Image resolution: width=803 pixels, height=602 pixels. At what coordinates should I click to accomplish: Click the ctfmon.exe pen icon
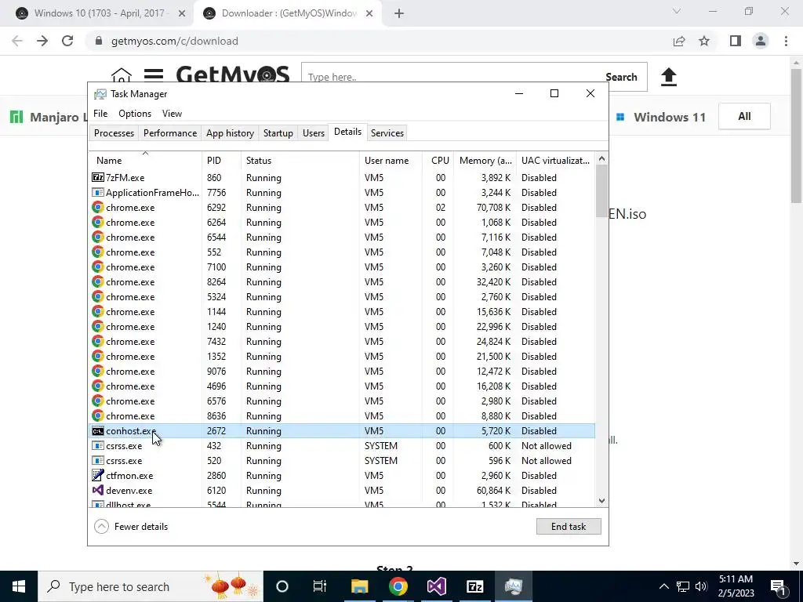coord(98,475)
